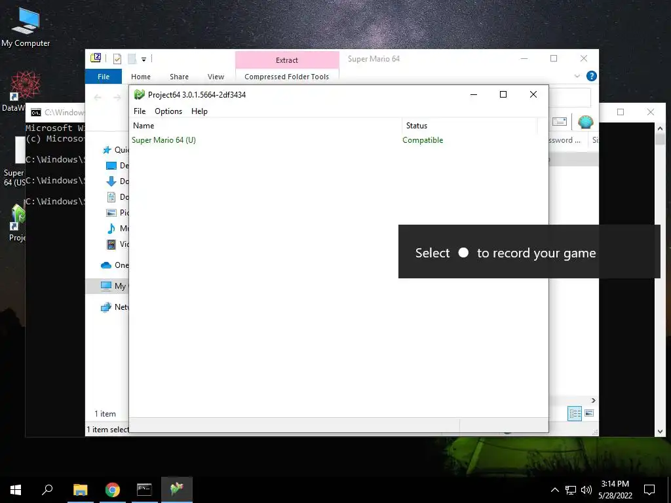Click the horizontal scrollbar right arrow in Explorer
This screenshot has width=671, height=503.
[x=593, y=401]
